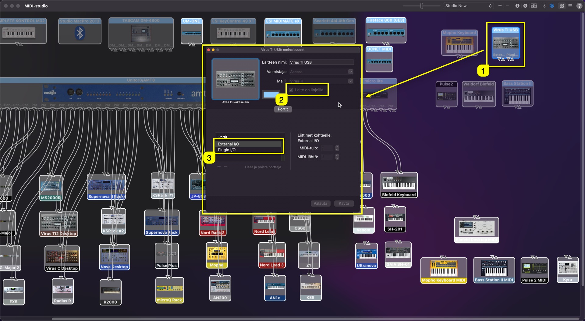Expand the Valmistaja dropdown
585x321 pixels.
click(350, 72)
